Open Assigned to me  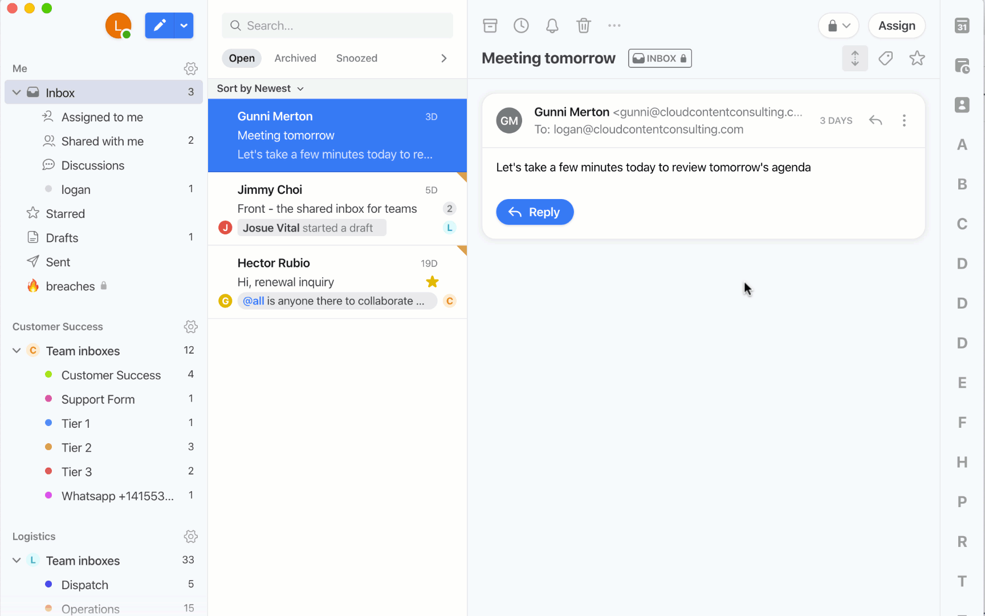(x=104, y=117)
